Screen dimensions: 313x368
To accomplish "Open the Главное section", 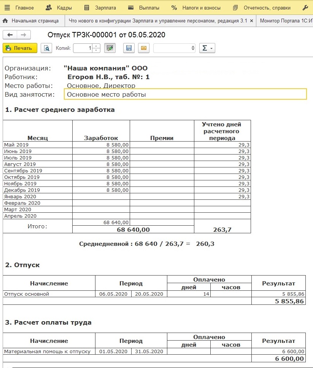I will (25, 8).
